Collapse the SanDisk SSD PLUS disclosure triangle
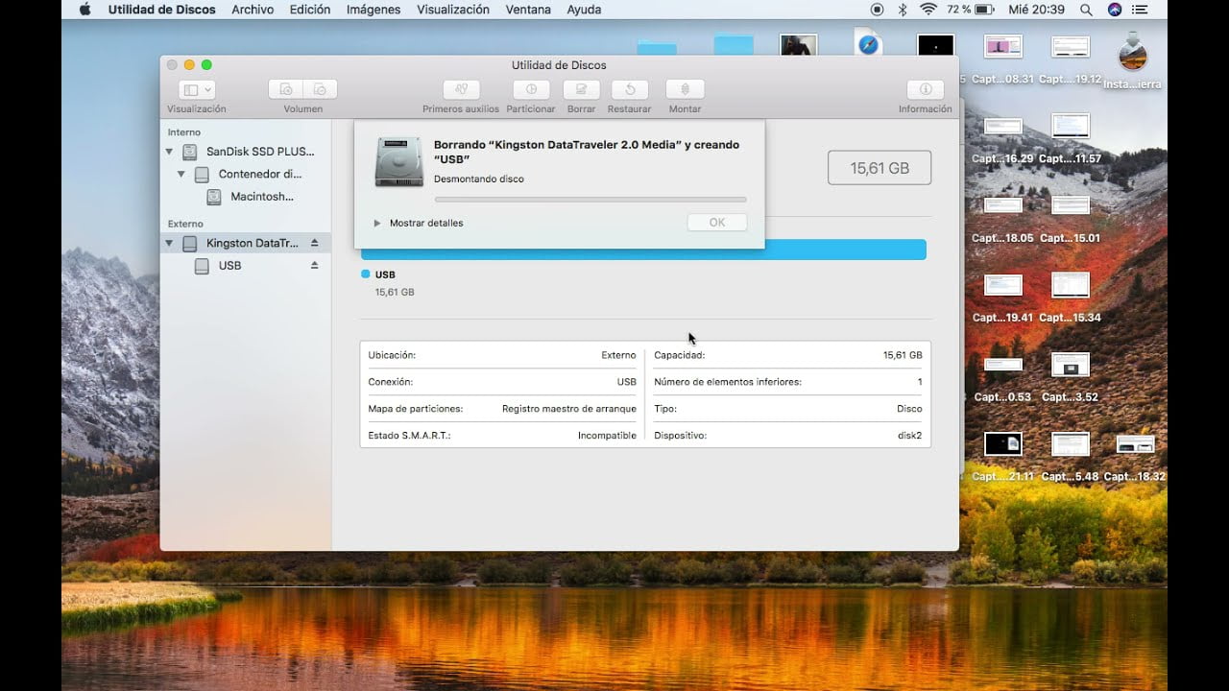Viewport: 1229px width, 691px height. (x=169, y=152)
